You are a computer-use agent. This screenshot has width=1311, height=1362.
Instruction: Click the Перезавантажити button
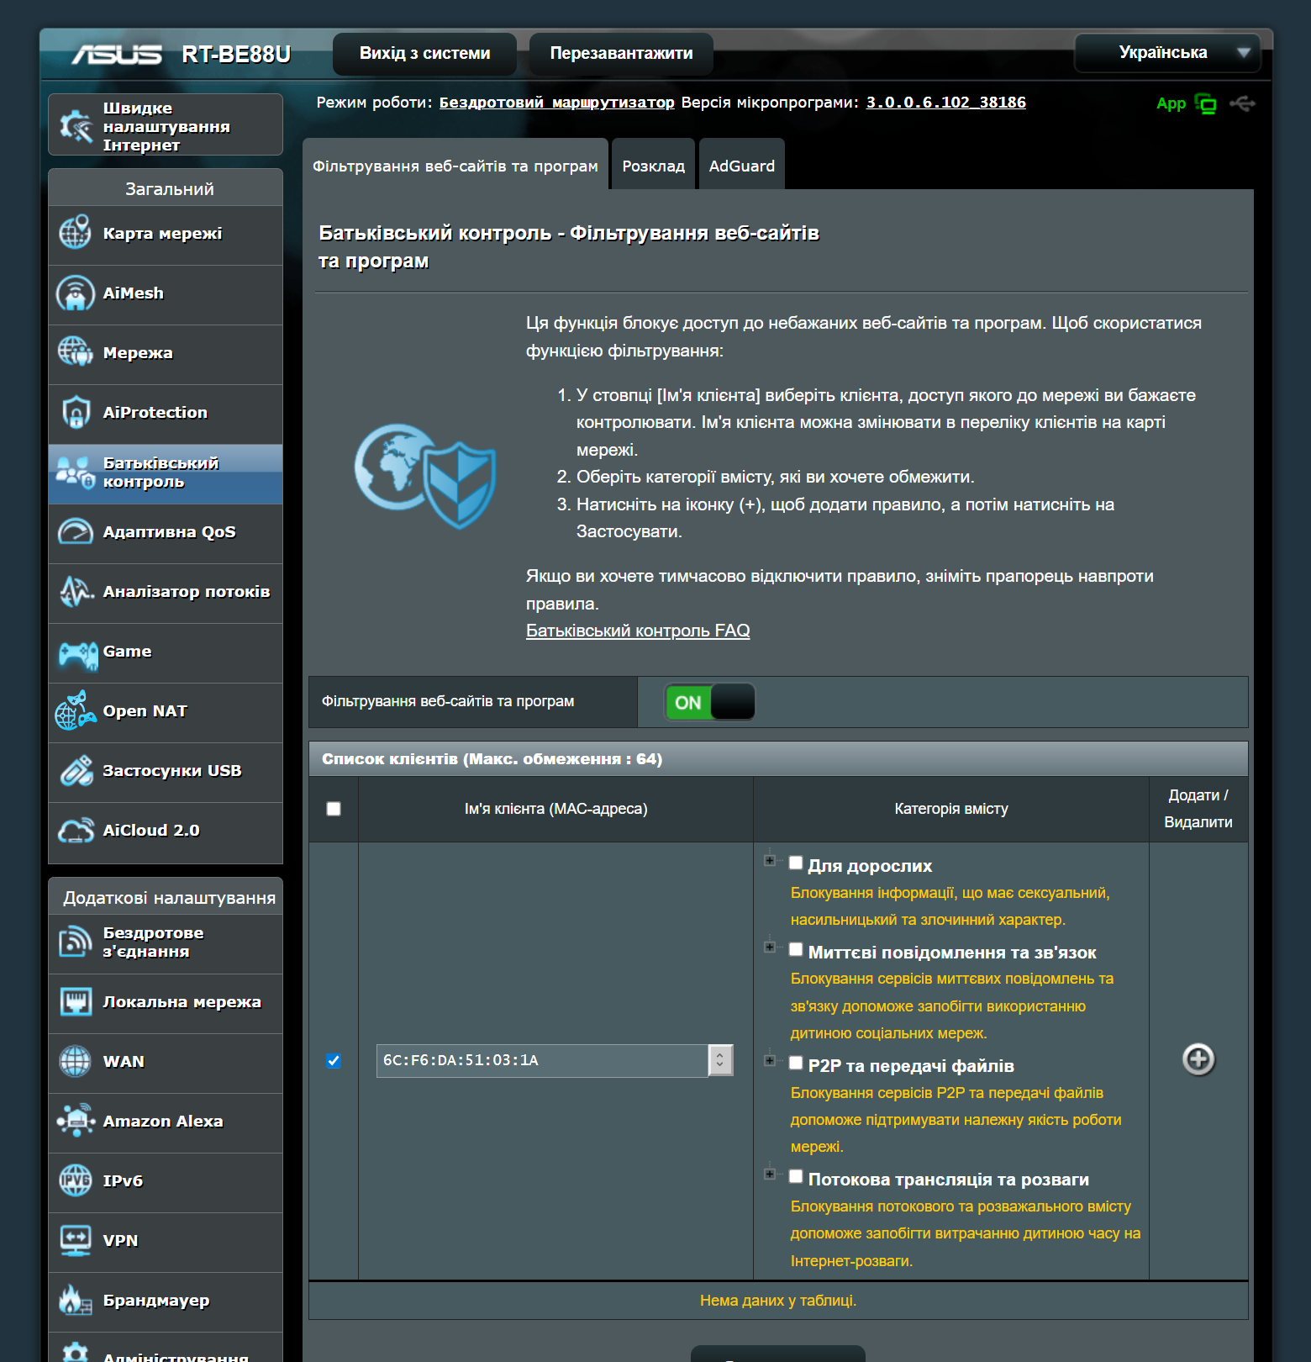pos(622,53)
